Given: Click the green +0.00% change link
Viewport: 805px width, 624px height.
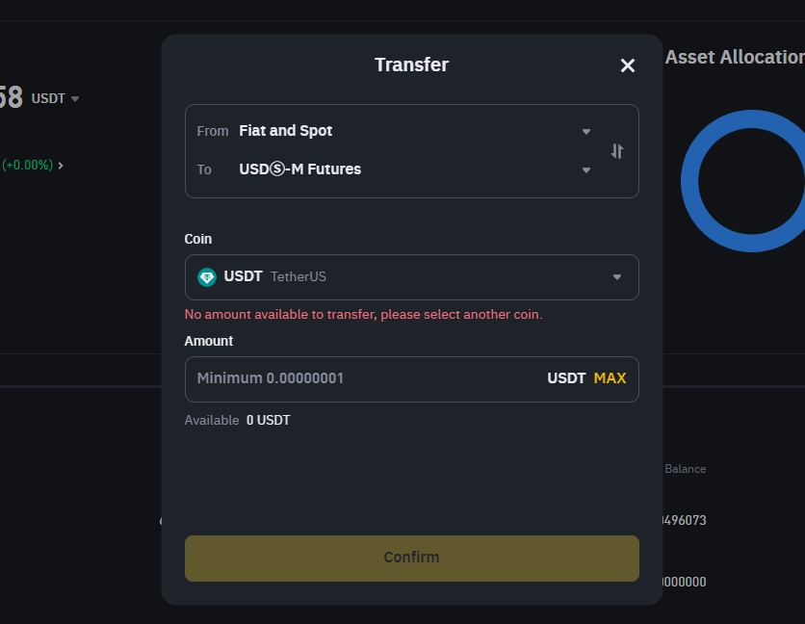Looking at the screenshot, I should click(28, 166).
